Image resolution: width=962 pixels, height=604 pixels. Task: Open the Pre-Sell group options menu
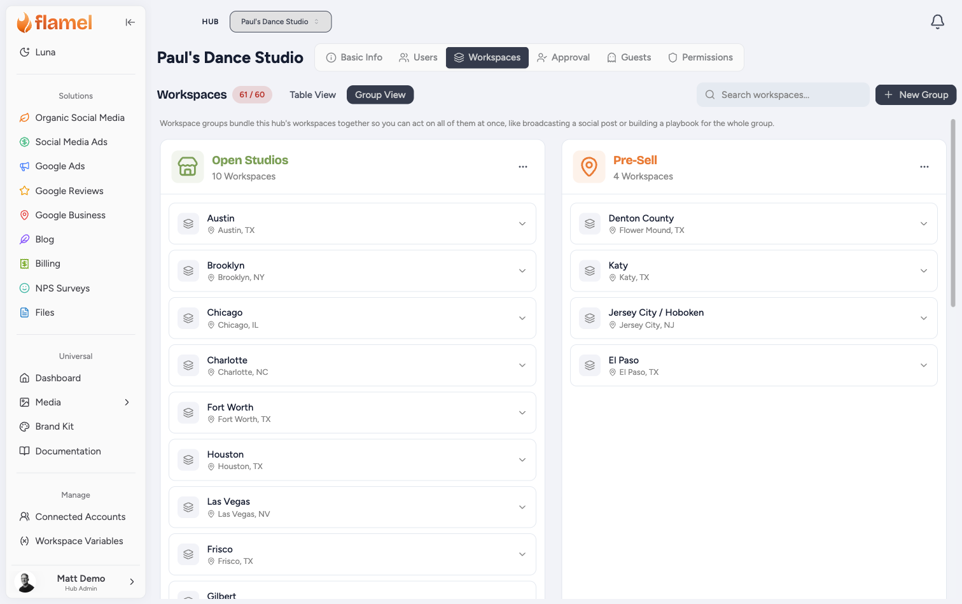tap(924, 167)
